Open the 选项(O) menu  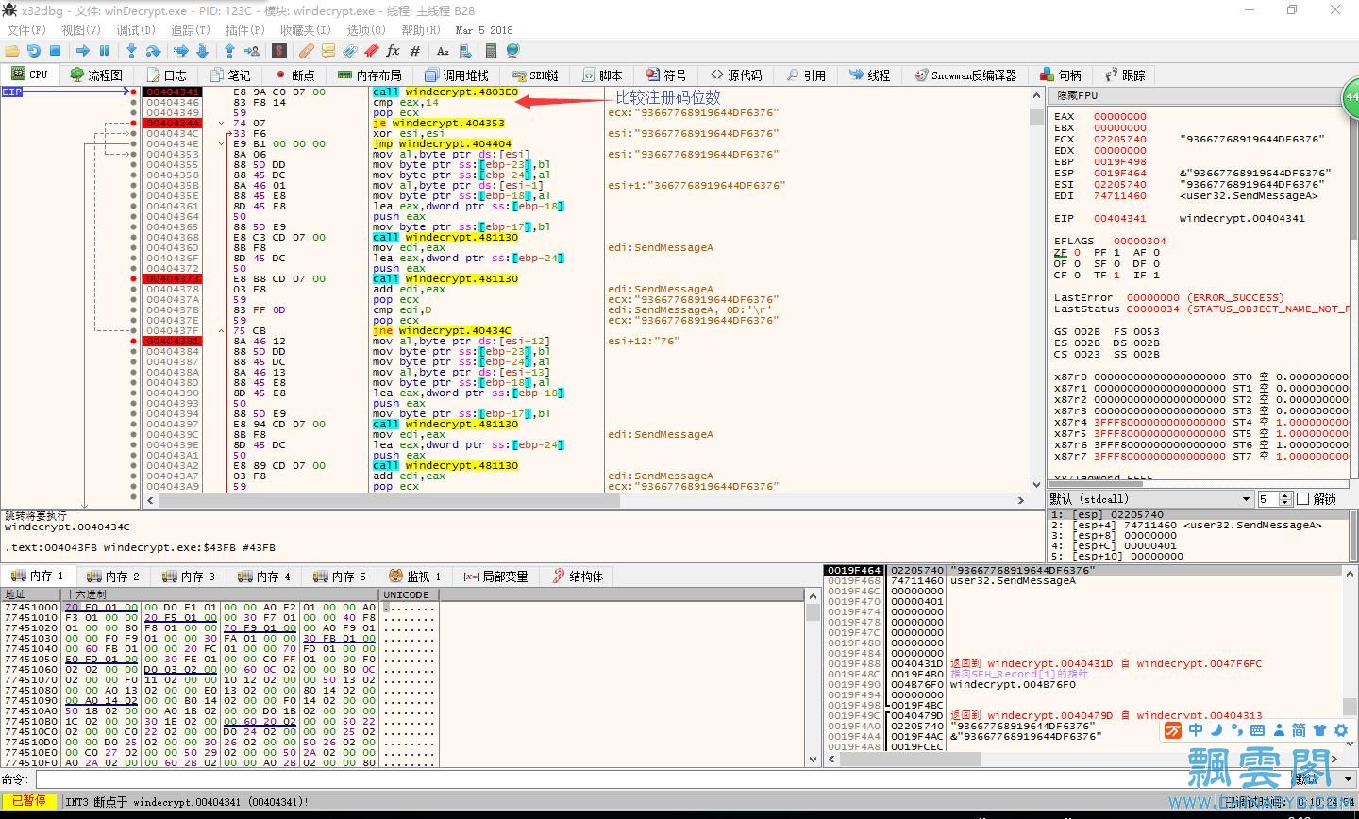tap(366, 30)
